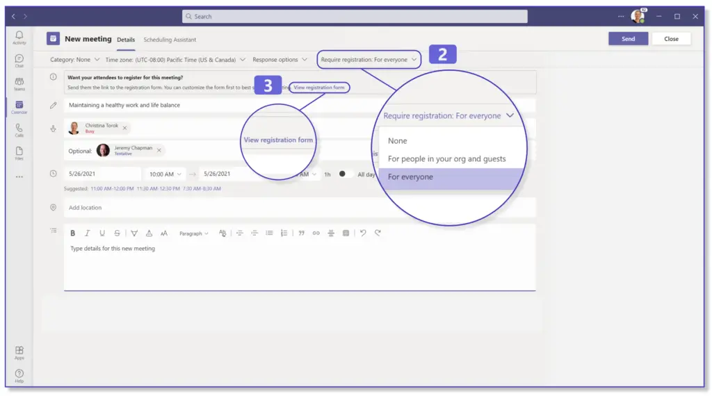Redo the last edit
The width and height of the screenshot is (712, 396).
tap(378, 233)
